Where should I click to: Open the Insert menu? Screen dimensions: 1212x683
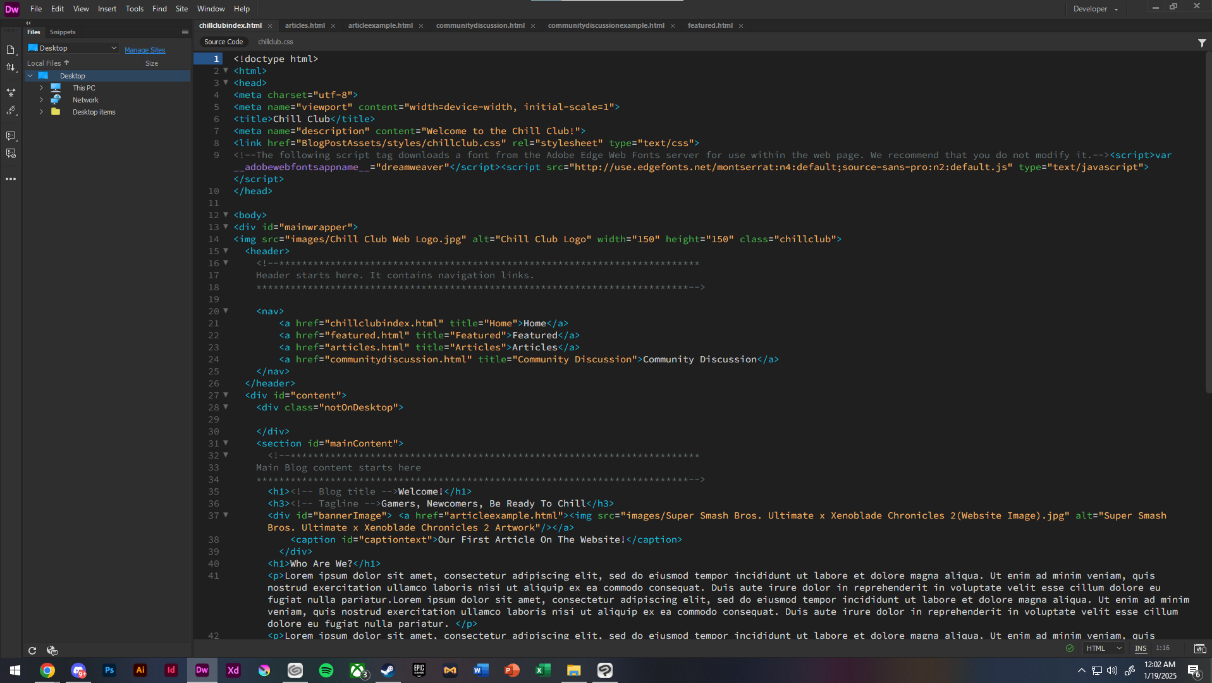tap(107, 9)
